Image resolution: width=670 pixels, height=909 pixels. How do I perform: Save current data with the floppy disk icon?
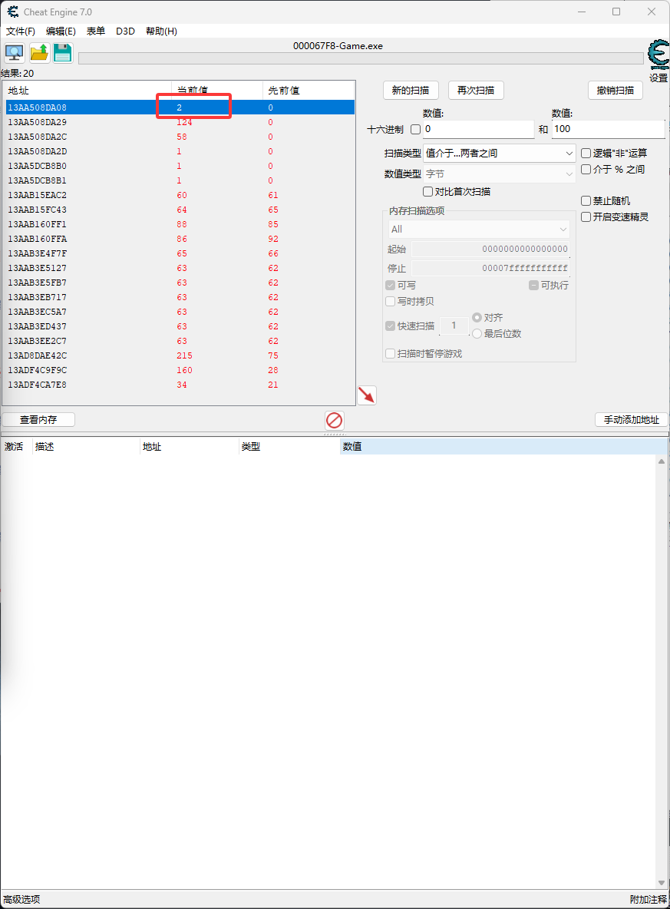pyautogui.click(x=63, y=53)
